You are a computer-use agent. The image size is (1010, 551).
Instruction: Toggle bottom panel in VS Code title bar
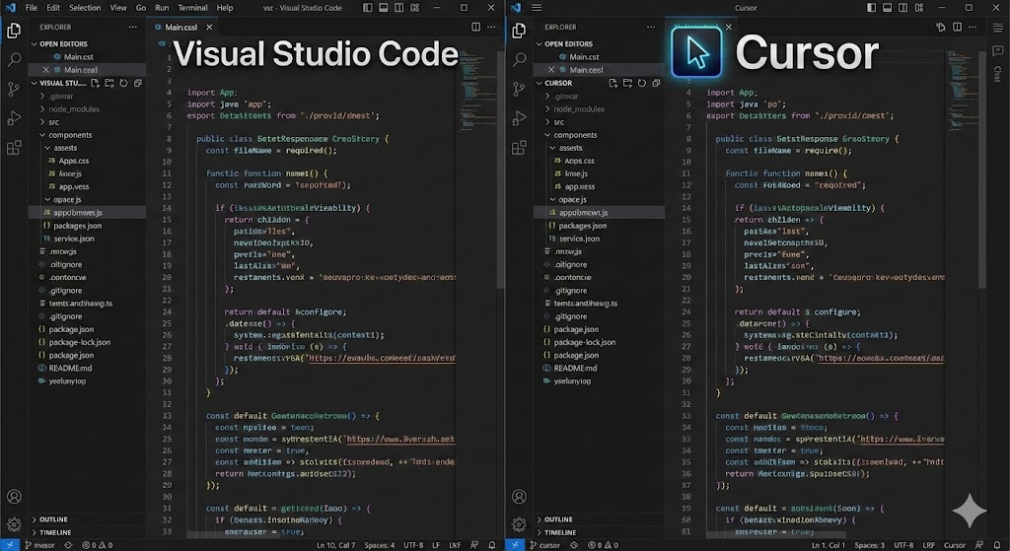[384, 8]
